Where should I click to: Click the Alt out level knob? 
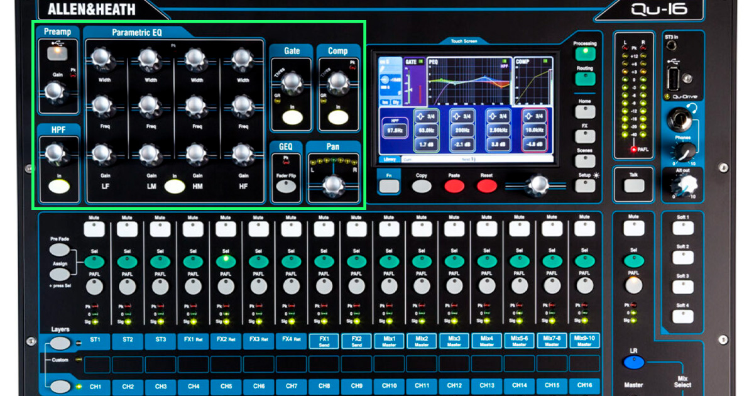coord(685,184)
